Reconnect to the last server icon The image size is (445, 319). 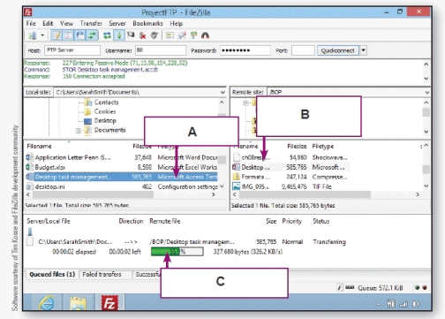[x=155, y=35]
